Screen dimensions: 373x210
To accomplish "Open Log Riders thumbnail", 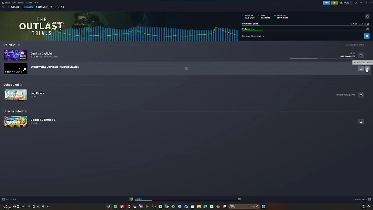I will click(x=15, y=95).
